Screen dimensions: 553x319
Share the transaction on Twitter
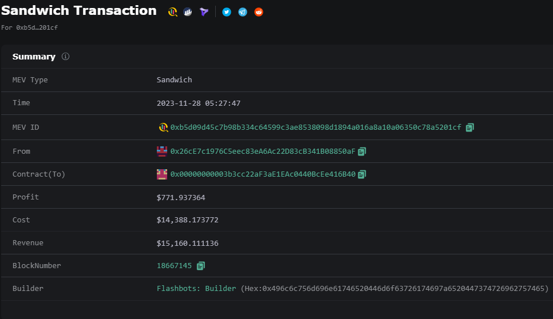point(227,12)
